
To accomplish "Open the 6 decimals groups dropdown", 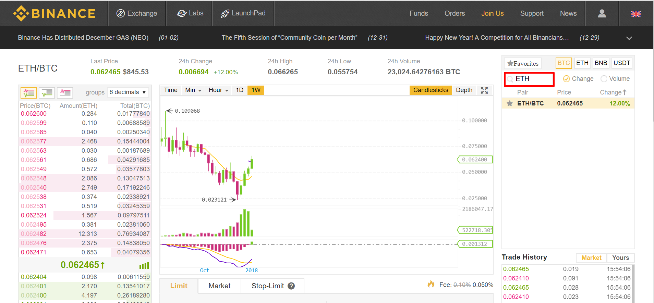I will (x=128, y=92).
